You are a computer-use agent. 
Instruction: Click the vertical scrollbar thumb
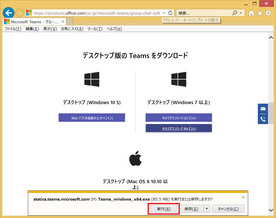click(271, 113)
